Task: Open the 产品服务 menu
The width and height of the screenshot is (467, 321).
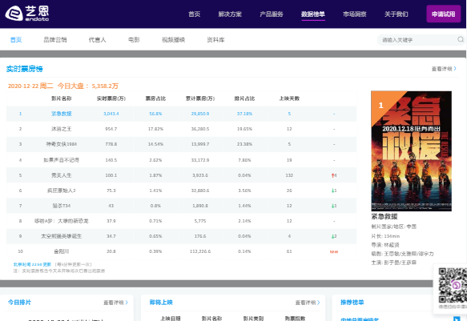Action: coord(272,14)
